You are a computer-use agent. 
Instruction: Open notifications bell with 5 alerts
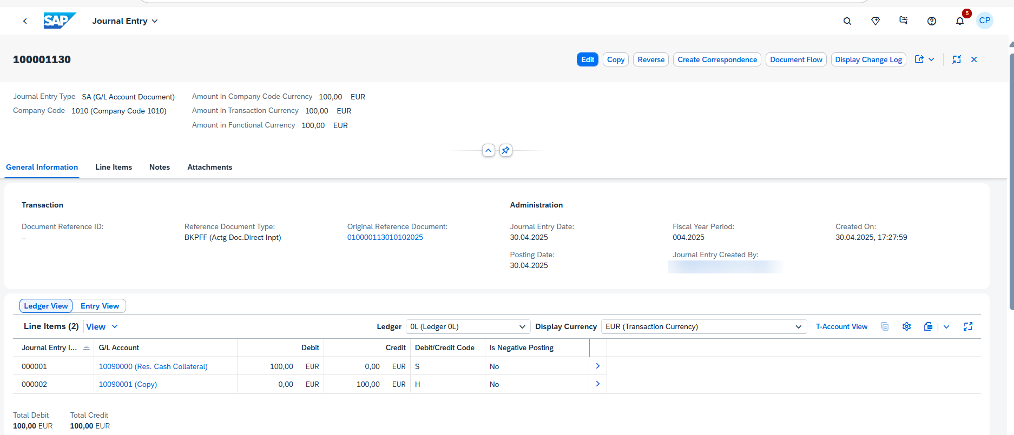(x=960, y=21)
